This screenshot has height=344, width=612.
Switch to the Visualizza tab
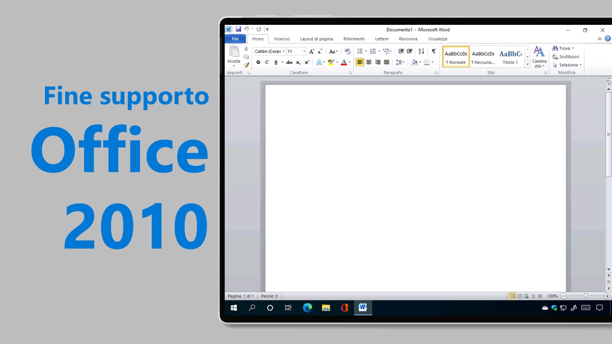[437, 39]
